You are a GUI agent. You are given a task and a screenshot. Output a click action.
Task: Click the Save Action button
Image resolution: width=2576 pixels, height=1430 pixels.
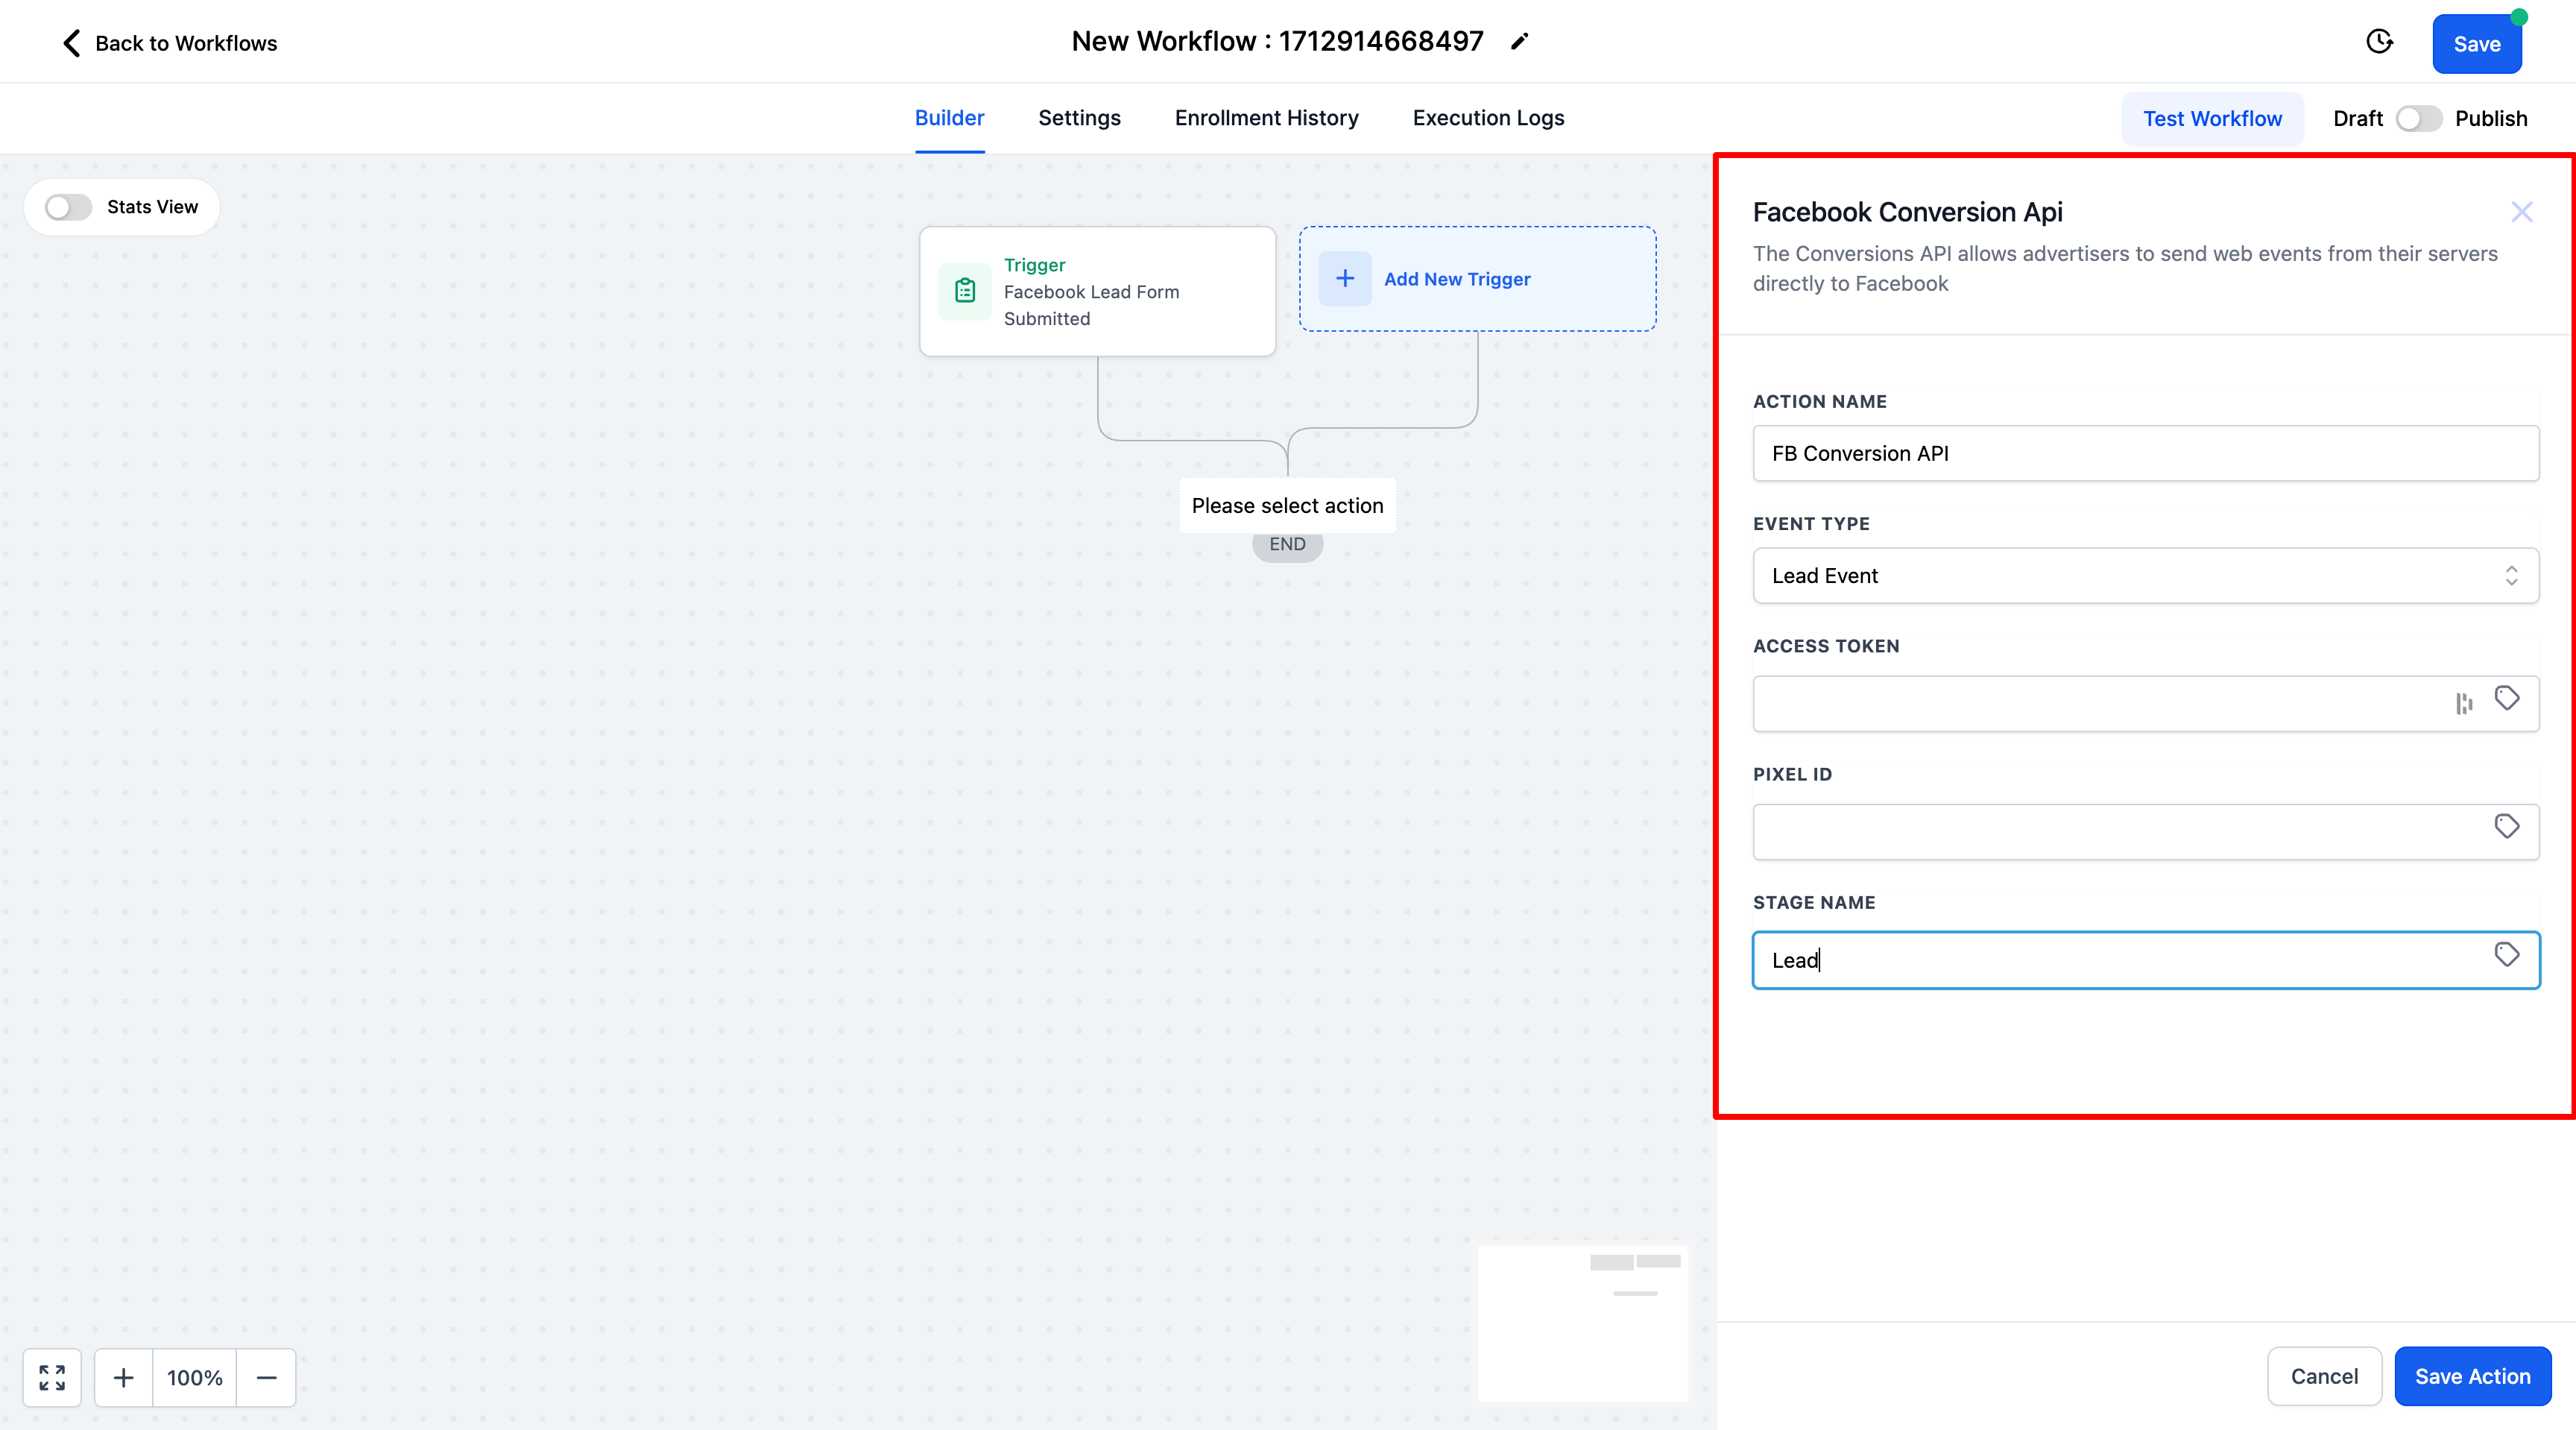(x=2472, y=1376)
